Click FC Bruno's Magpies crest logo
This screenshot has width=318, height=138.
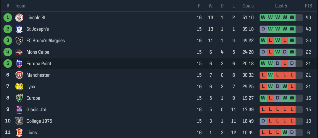coord(19,41)
